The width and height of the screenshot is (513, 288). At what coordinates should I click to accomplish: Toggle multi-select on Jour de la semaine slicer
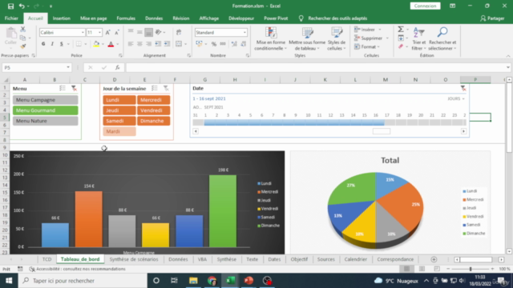(155, 88)
